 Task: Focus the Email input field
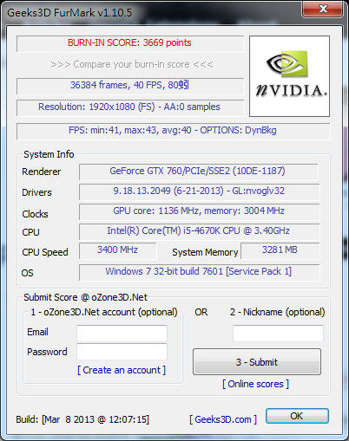point(122,334)
